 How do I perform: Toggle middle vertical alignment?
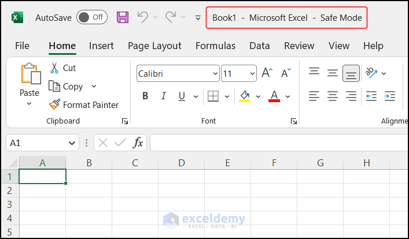click(333, 73)
